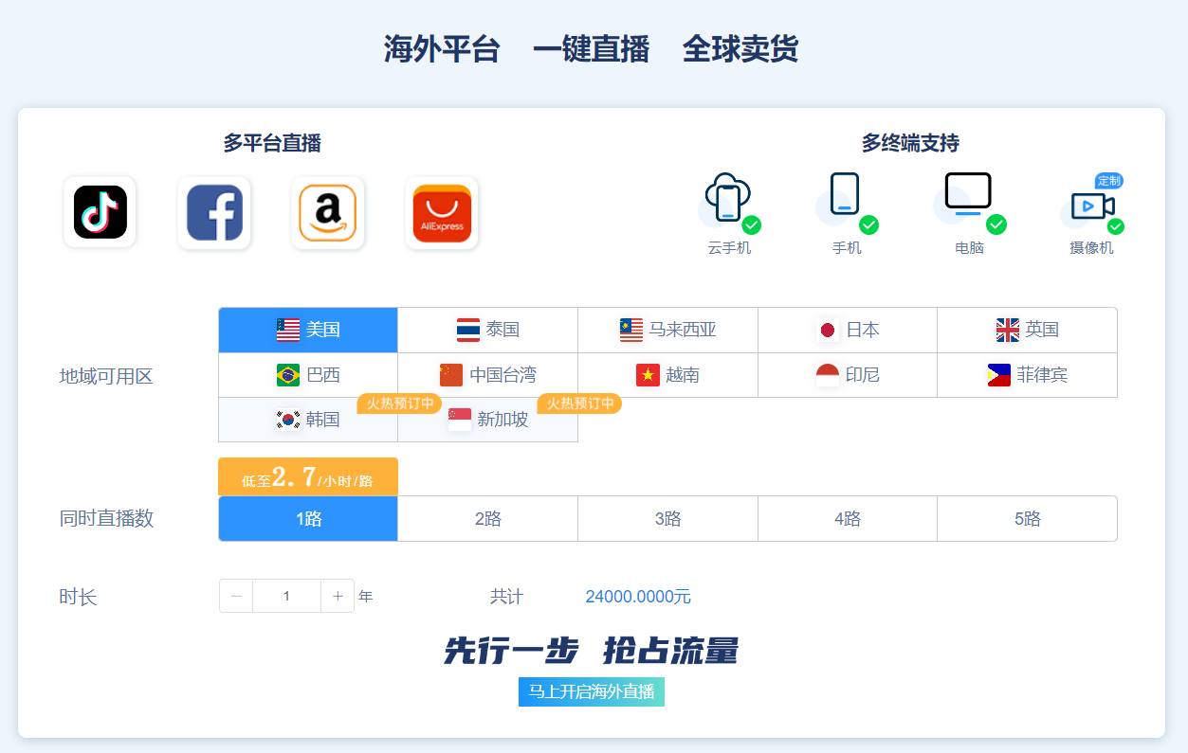This screenshot has width=1188, height=753.
Task: Click the 同时直播数 label
Action: 106,518
